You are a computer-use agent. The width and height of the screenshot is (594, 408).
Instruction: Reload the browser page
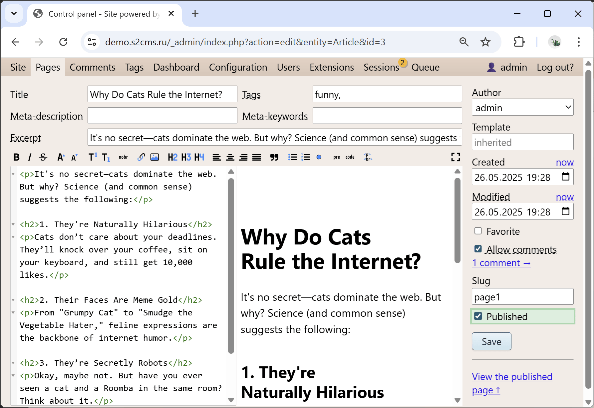pyautogui.click(x=63, y=42)
